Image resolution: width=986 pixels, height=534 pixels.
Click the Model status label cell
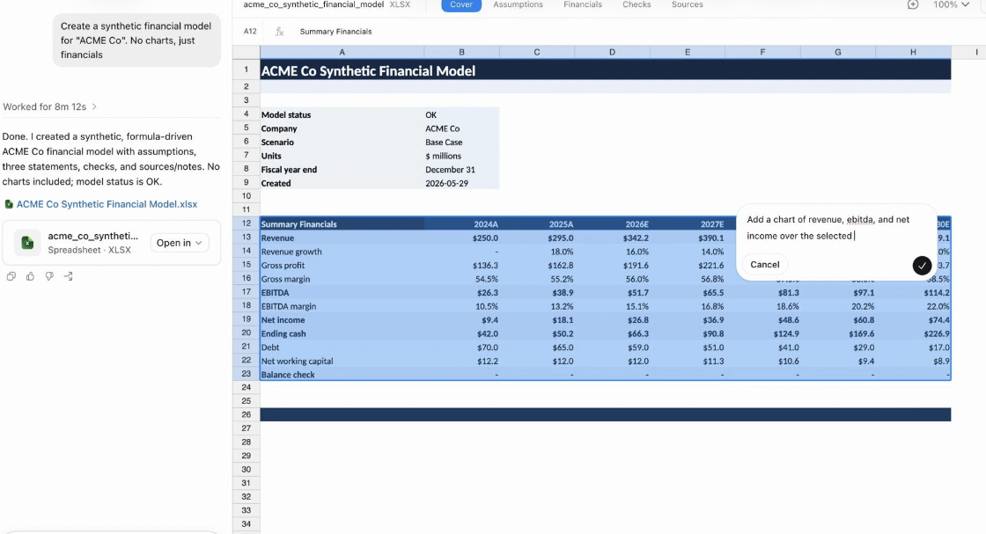coord(342,115)
